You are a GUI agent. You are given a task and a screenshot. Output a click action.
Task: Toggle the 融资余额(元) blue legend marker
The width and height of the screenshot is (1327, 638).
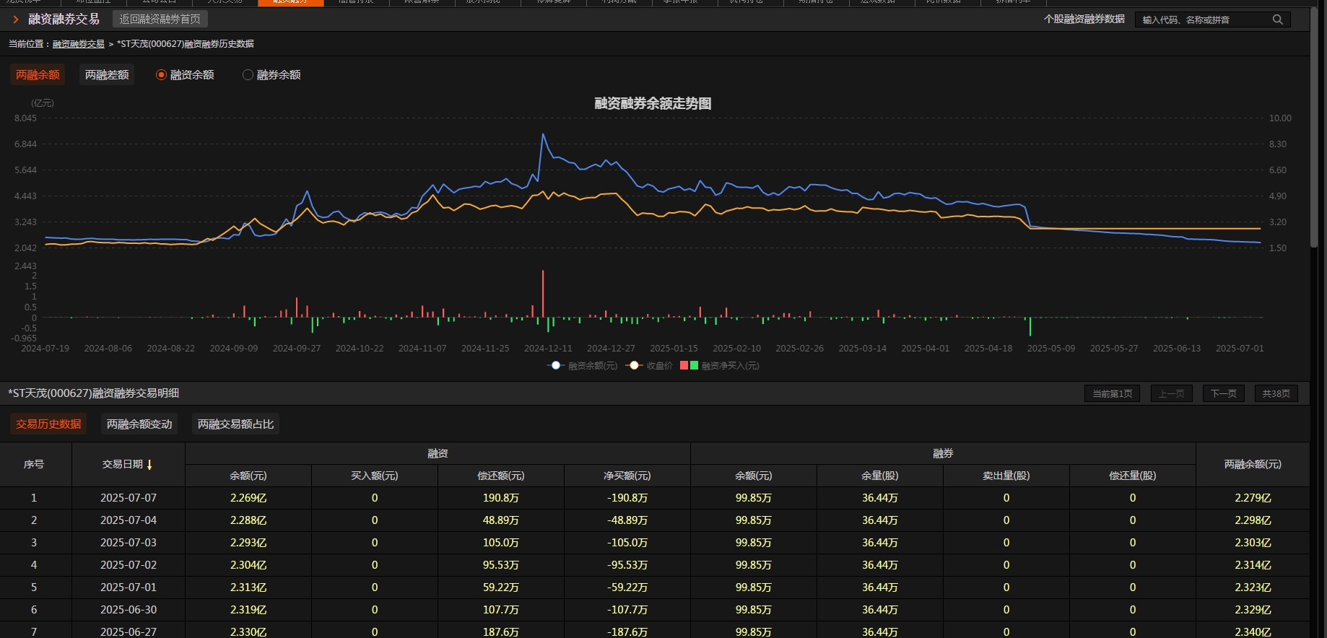click(x=555, y=365)
